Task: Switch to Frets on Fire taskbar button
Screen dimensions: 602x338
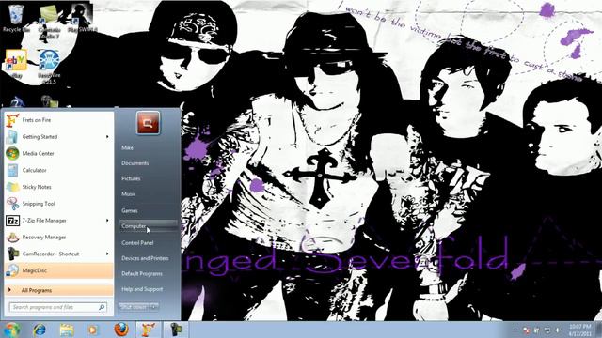Action: pyautogui.click(x=148, y=330)
